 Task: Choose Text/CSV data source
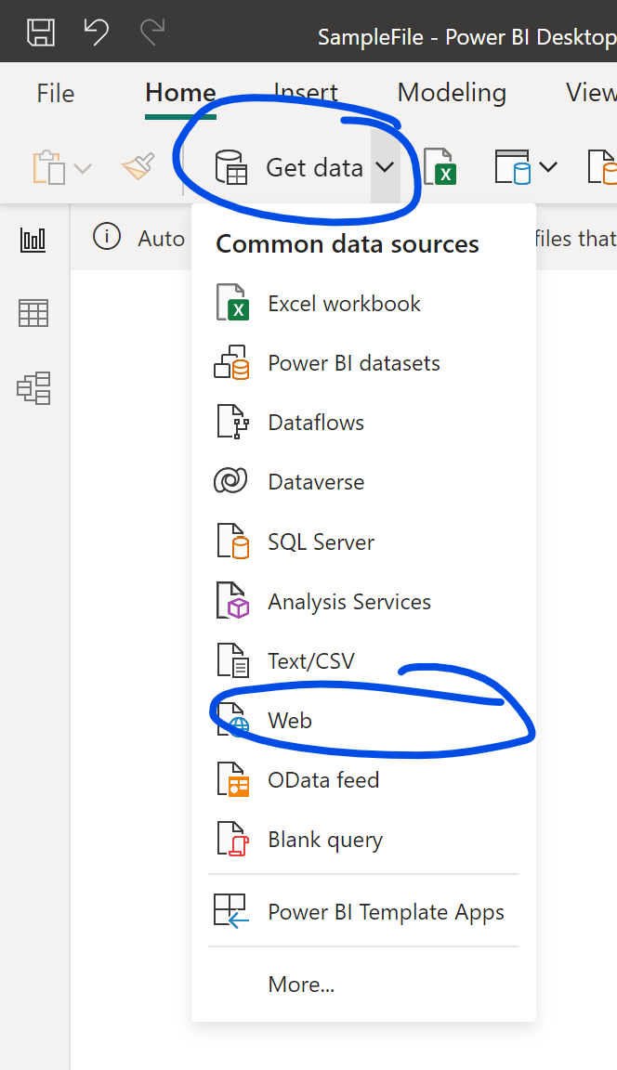[363, 660]
